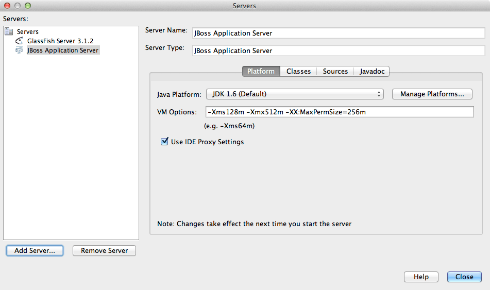490x290 pixels.
Task: Select JBoss Application Server tree row
Action: pyautogui.click(x=62, y=50)
